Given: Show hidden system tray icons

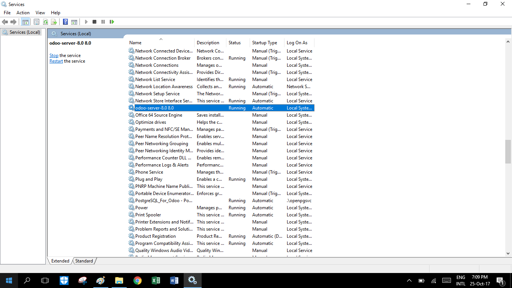Looking at the screenshot, I should click(x=409, y=280).
